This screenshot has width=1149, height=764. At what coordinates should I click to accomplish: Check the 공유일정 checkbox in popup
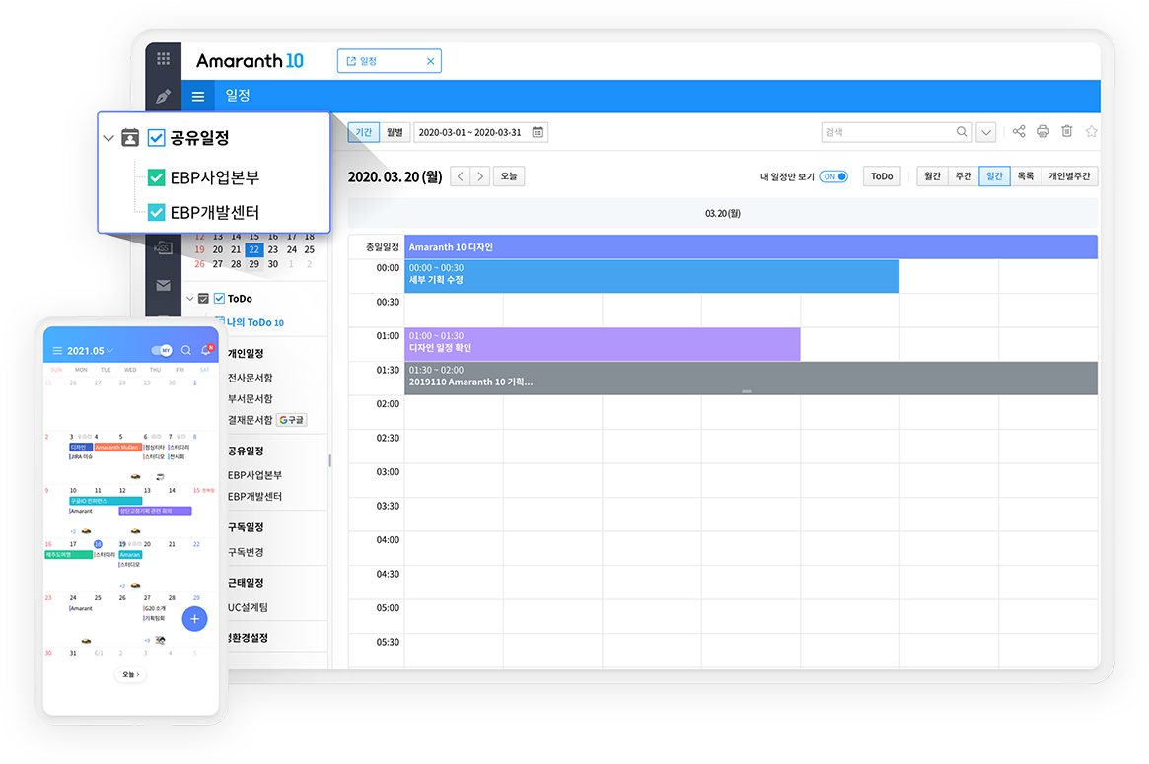(x=156, y=138)
